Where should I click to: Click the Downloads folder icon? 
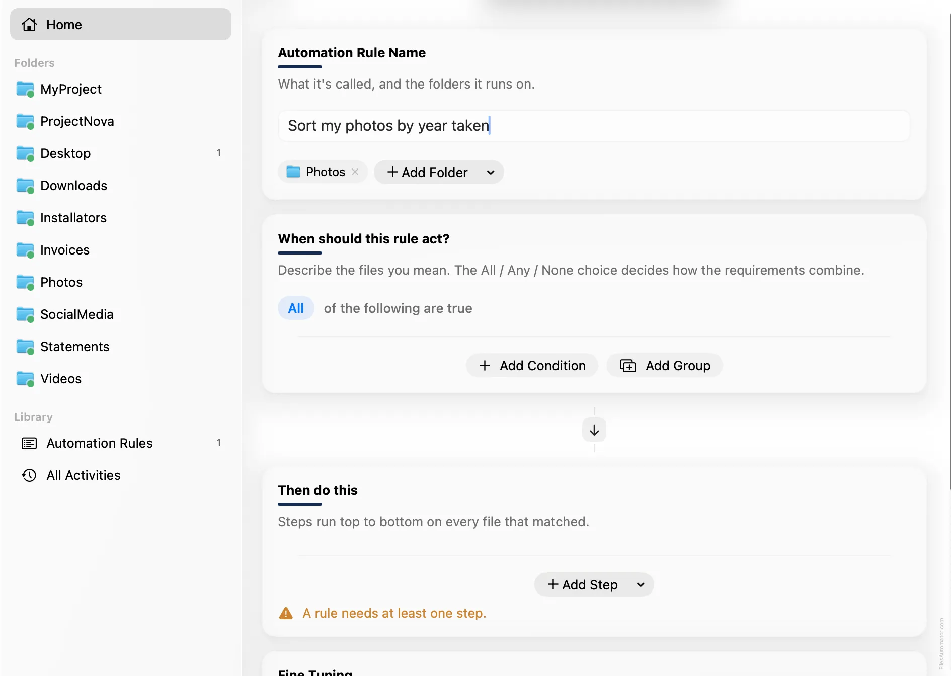pyautogui.click(x=25, y=186)
